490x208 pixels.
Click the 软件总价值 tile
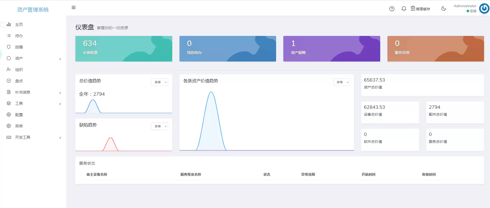tap(390, 140)
